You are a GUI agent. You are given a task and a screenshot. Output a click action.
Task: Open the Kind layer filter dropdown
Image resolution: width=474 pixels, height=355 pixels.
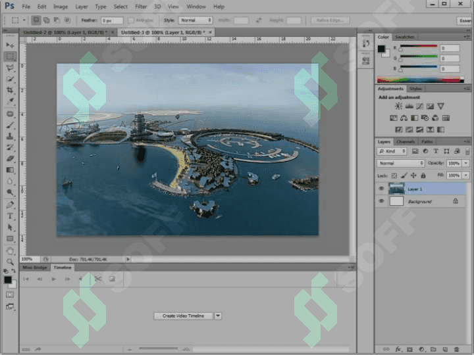[x=392, y=151]
